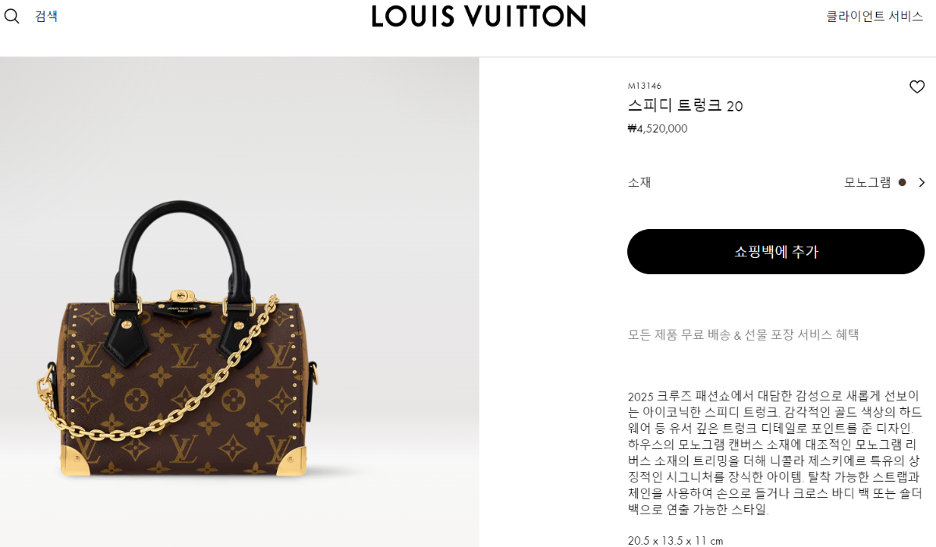Click the magnifying glass search icon
The image size is (936, 547).
(12, 16)
